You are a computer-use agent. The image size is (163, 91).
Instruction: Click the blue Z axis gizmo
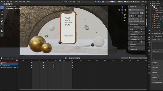coord(122,7)
